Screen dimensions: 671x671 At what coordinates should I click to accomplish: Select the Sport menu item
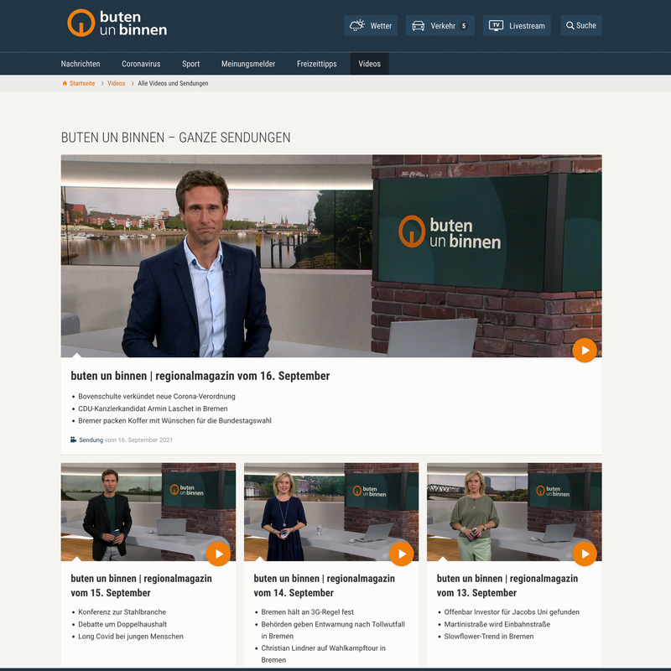click(191, 64)
